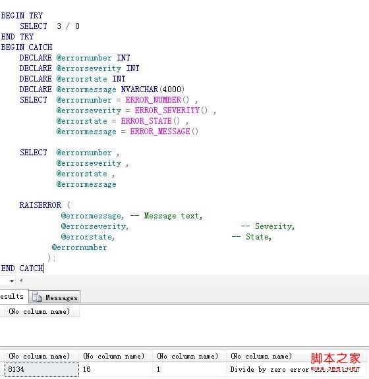Screen dimensions: 369x379
Task: Click the '-- Severity,' comment
Action: click(x=268, y=226)
